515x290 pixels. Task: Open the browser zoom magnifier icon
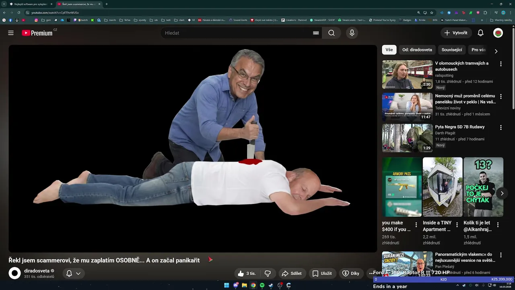tap(419, 12)
